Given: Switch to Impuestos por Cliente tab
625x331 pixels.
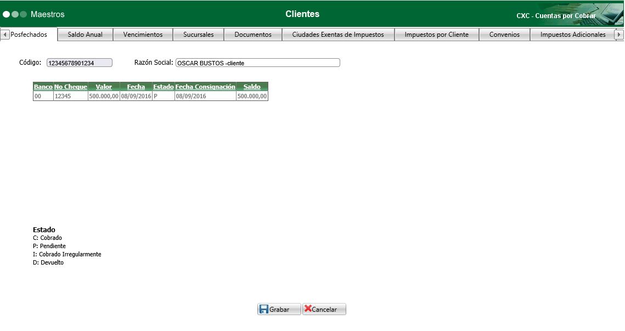Looking at the screenshot, I should coord(437,35).
